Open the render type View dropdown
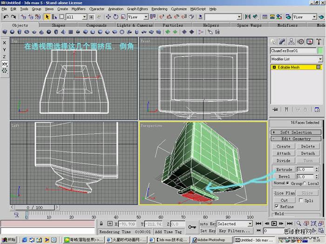 click(x=314, y=17)
